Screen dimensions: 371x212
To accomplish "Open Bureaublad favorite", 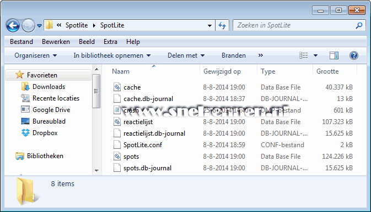I will [x=49, y=121].
